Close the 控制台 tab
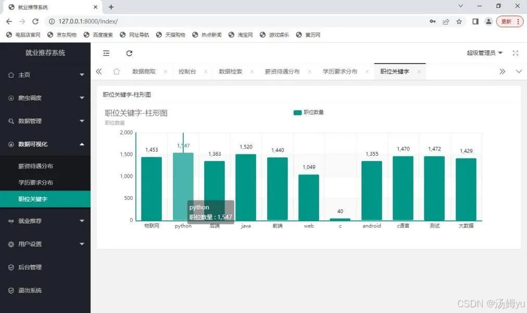The height and width of the screenshot is (313, 527). click(206, 72)
